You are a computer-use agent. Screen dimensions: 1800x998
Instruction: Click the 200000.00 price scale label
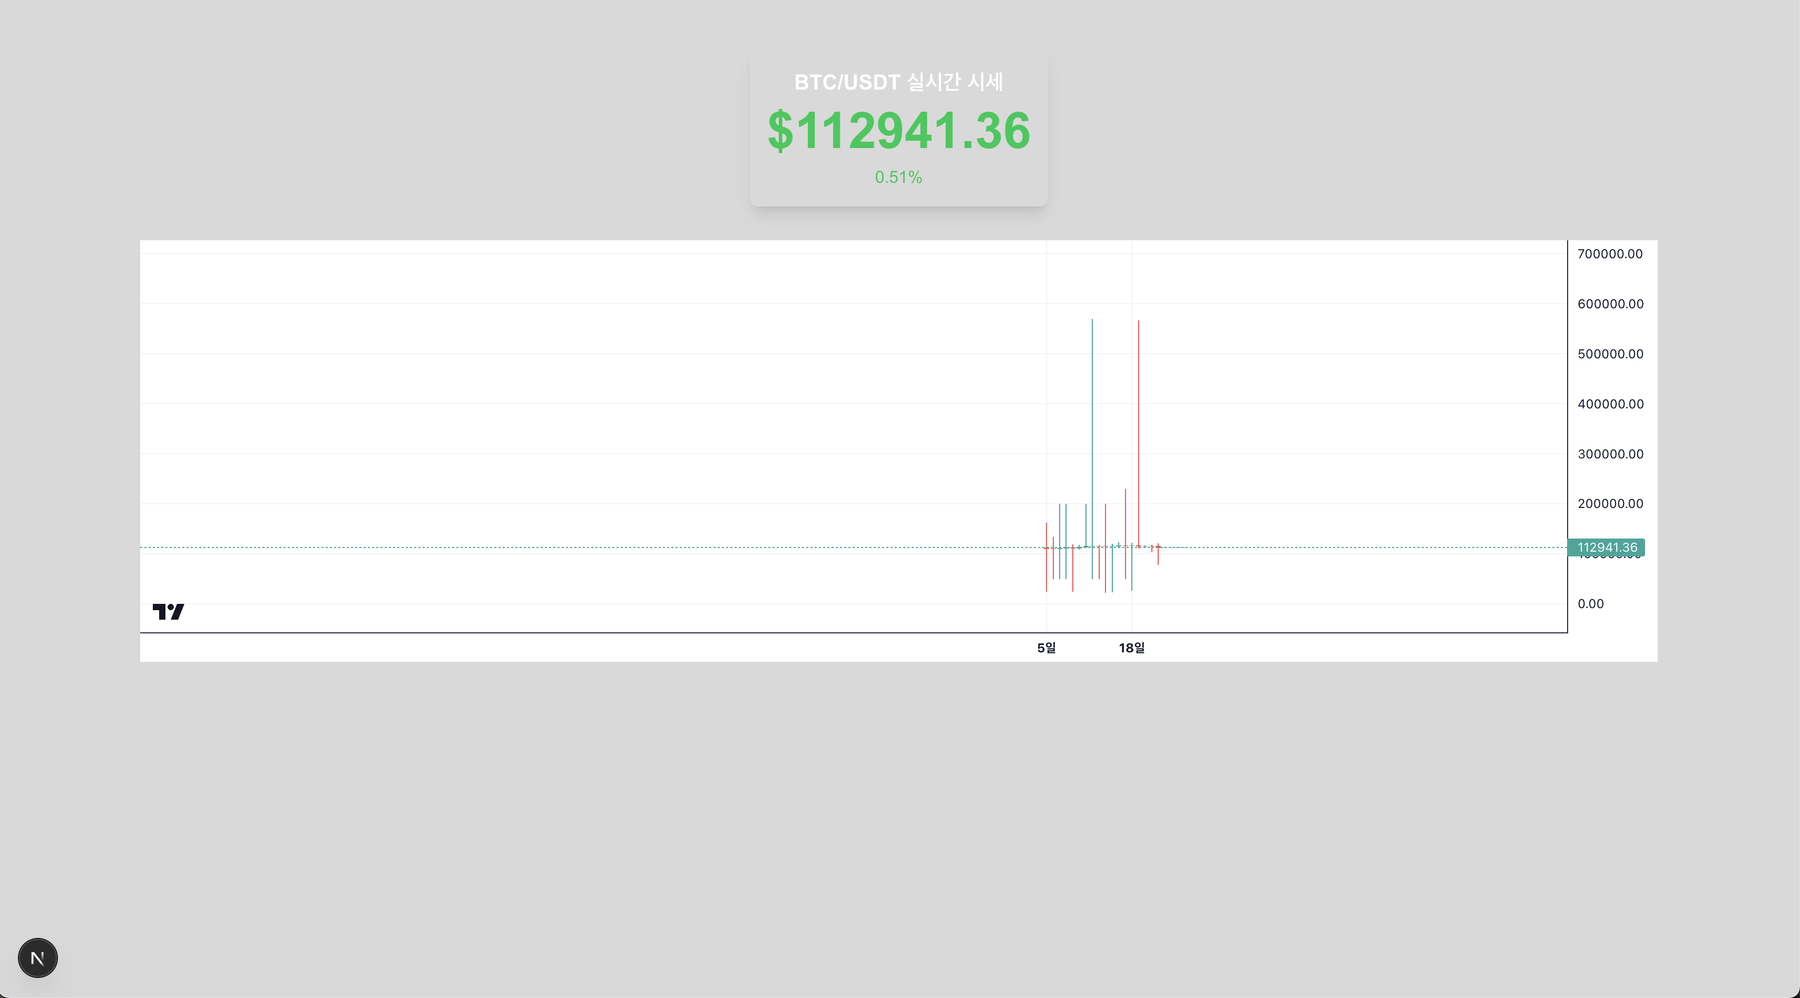point(1610,504)
